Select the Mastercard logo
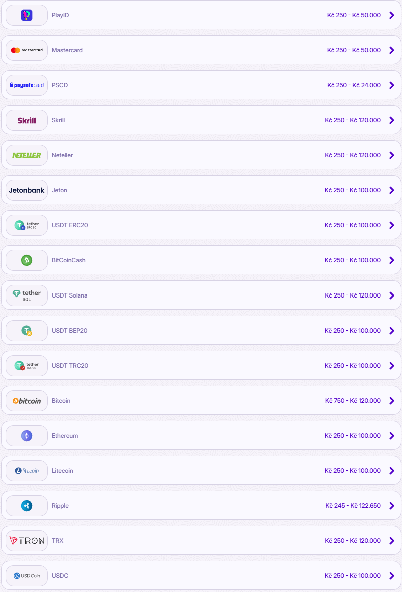This screenshot has width=402, height=592. [27, 50]
